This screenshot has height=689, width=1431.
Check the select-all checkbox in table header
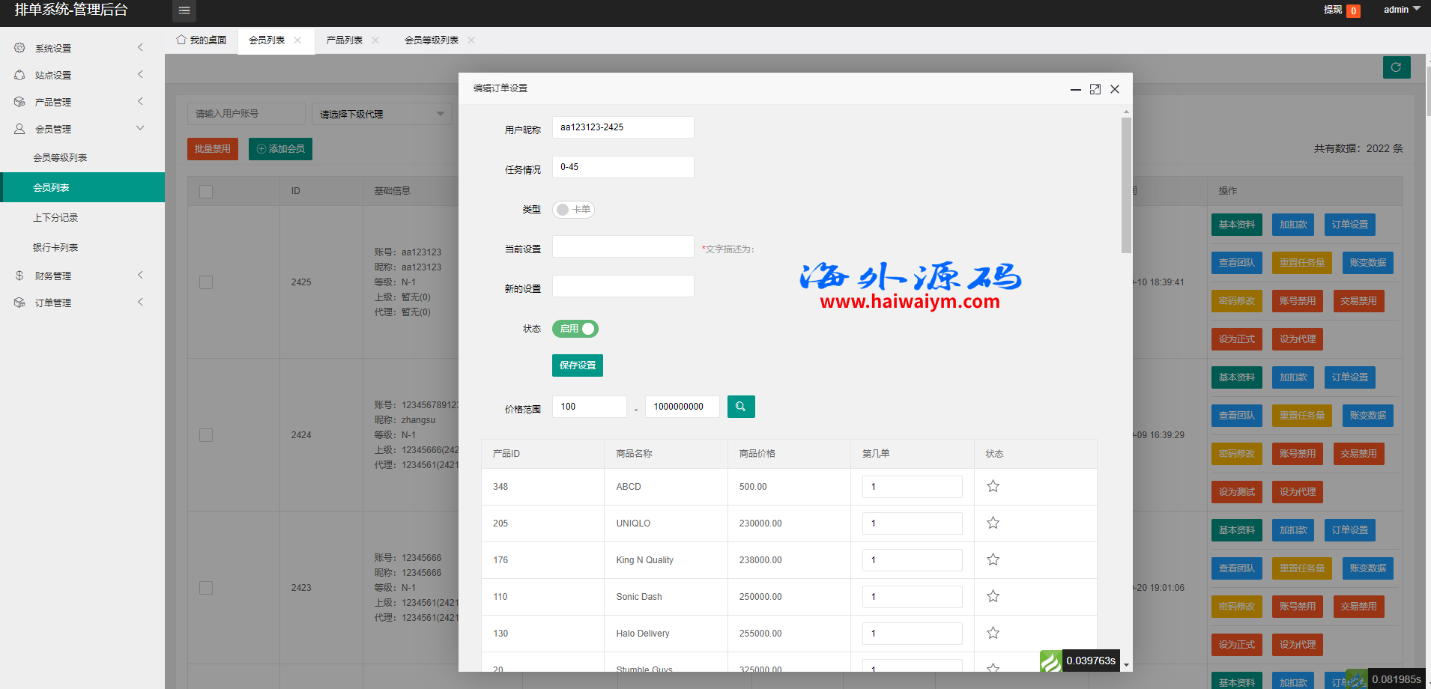click(206, 191)
